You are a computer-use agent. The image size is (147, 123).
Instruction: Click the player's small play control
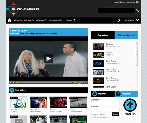click(x=10, y=83)
